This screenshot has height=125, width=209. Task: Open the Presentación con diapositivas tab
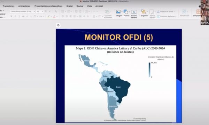[48, 6]
